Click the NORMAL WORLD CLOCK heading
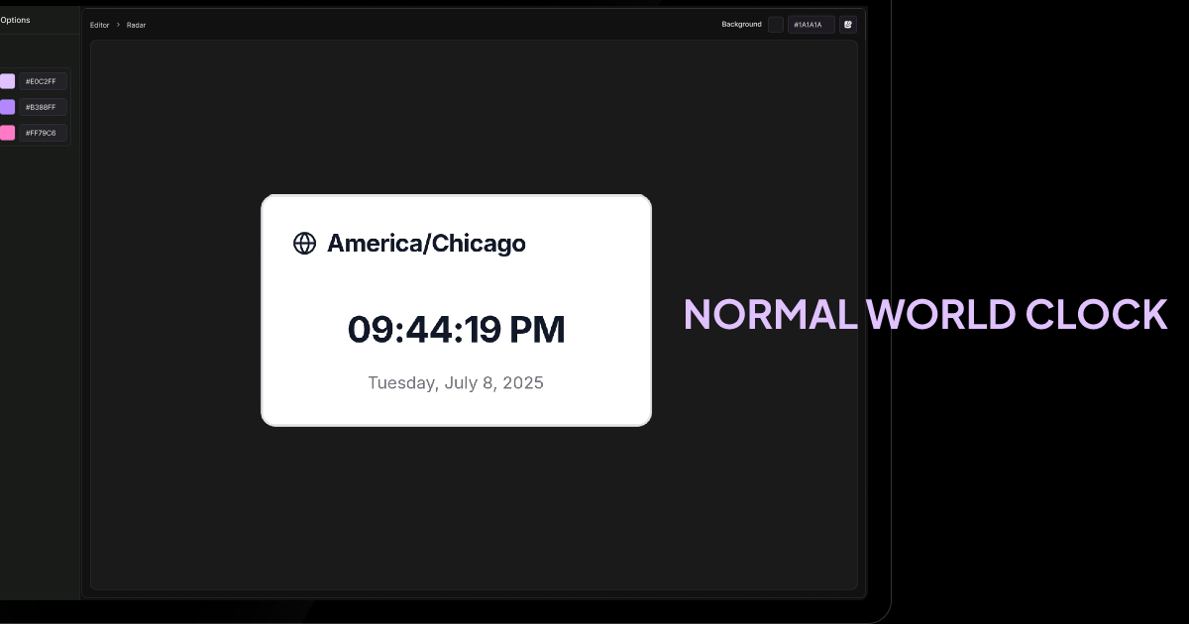This screenshot has width=1189, height=624. pyautogui.click(x=925, y=314)
